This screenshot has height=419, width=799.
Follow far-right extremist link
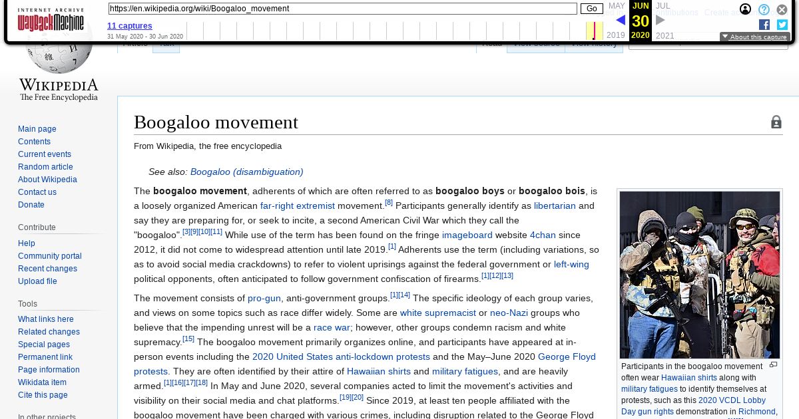tap(298, 206)
